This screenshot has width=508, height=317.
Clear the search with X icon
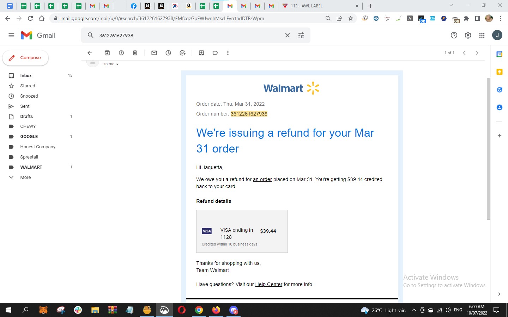click(288, 35)
